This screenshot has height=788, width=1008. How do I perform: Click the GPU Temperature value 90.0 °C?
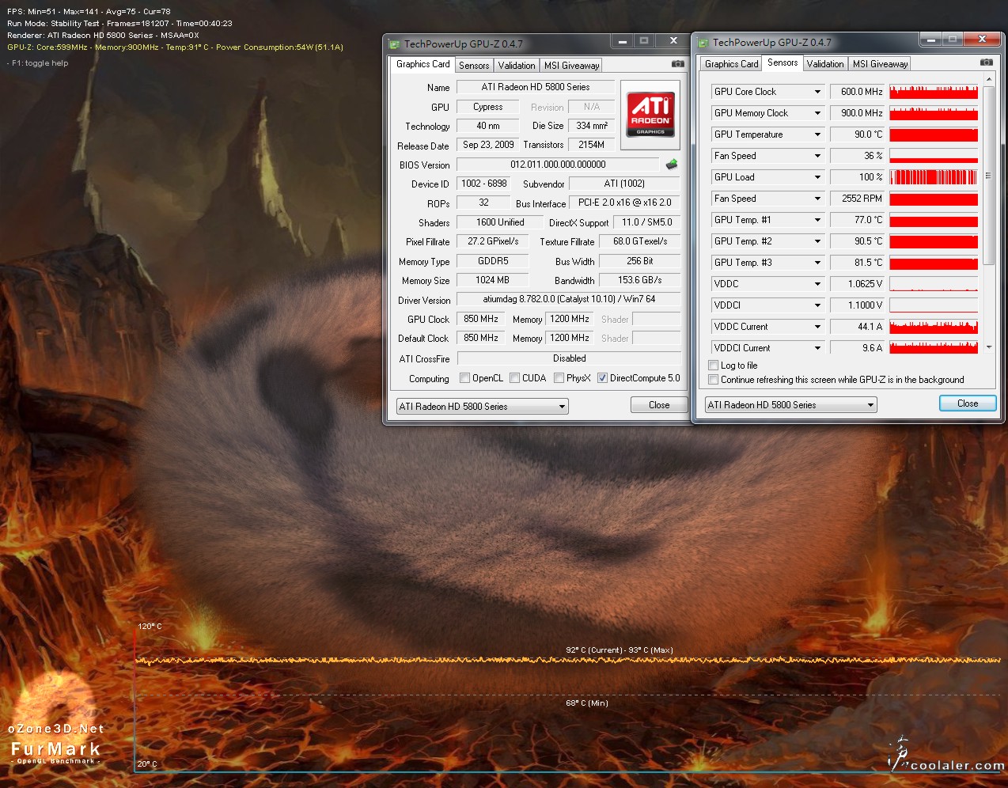[x=857, y=134]
